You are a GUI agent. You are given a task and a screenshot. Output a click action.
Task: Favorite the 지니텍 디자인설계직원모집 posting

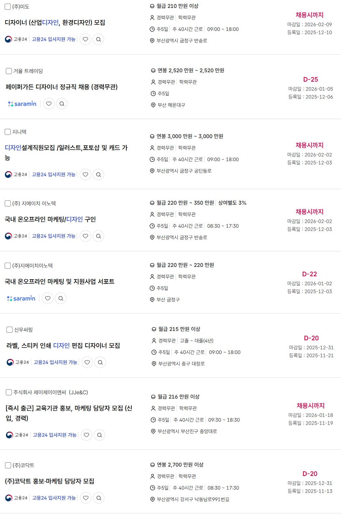click(x=85, y=174)
